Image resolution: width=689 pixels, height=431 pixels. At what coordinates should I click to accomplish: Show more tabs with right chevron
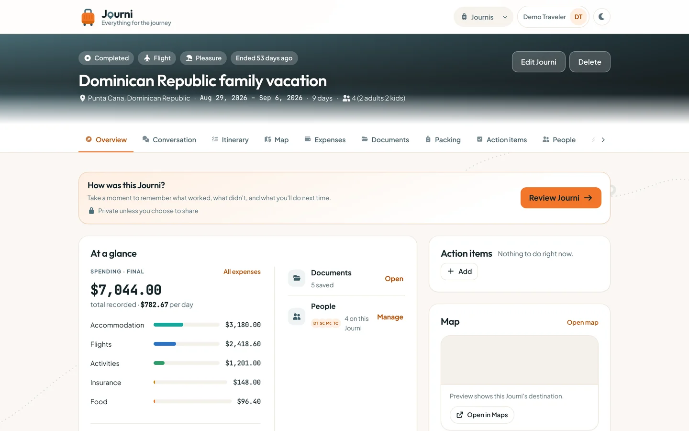(603, 140)
